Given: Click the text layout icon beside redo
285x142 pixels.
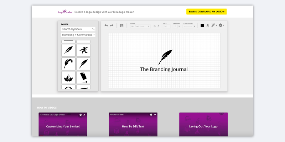Looking at the screenshot, I should coord(121,26).
